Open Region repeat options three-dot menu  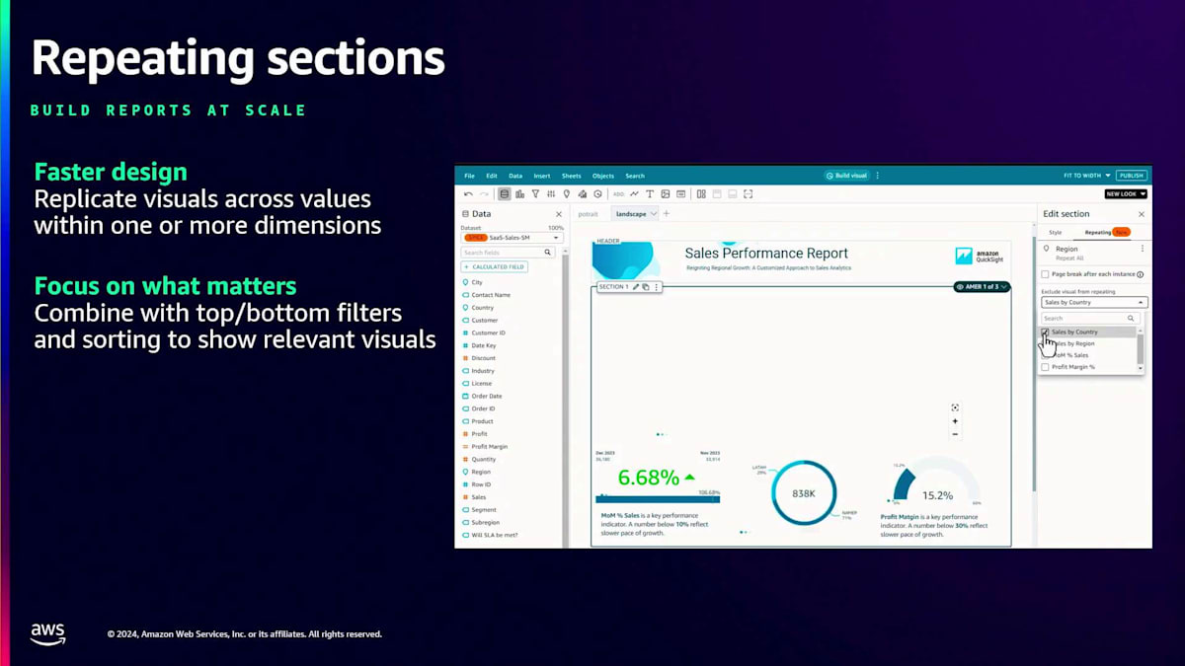(1143, 249)
